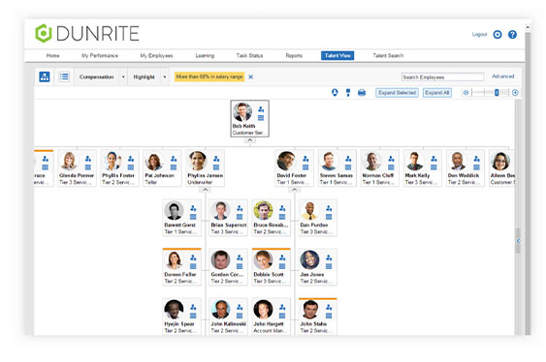Click the print icon in toolbar
546x362 pixels.
pos(362,92)
